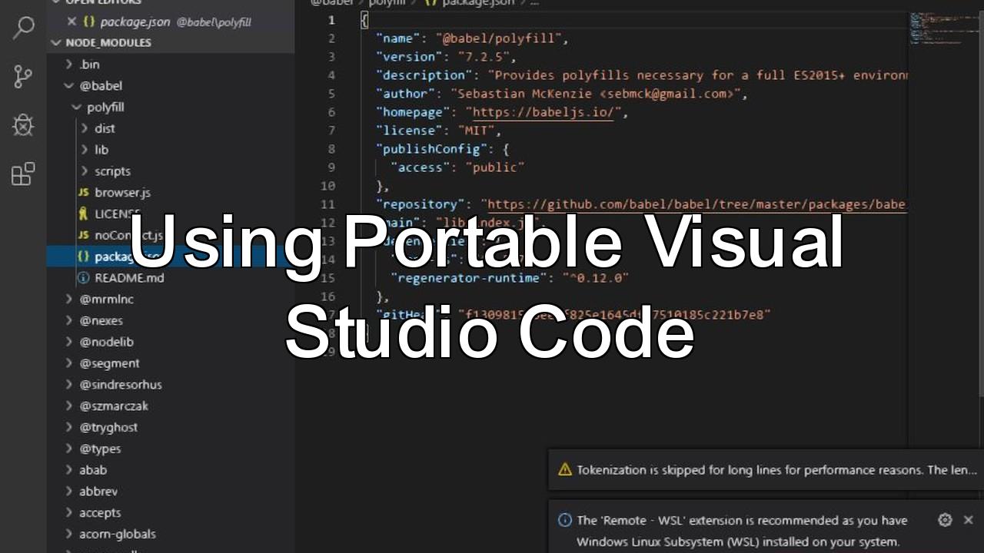Open the Extensions view
This screenshot has width=984, height=553.
point(23,174)
